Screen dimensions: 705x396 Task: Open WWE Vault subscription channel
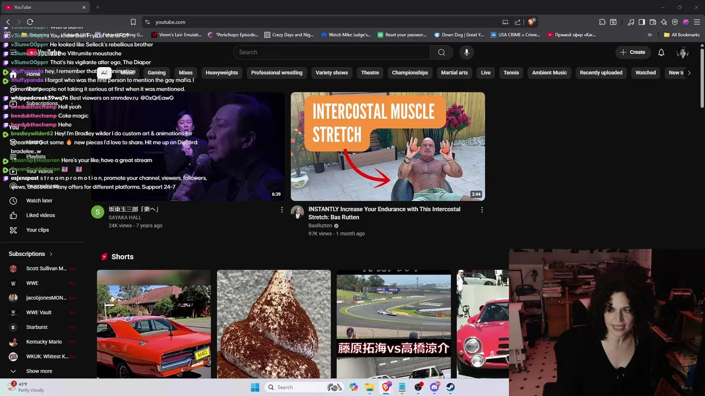pos(39,312)
